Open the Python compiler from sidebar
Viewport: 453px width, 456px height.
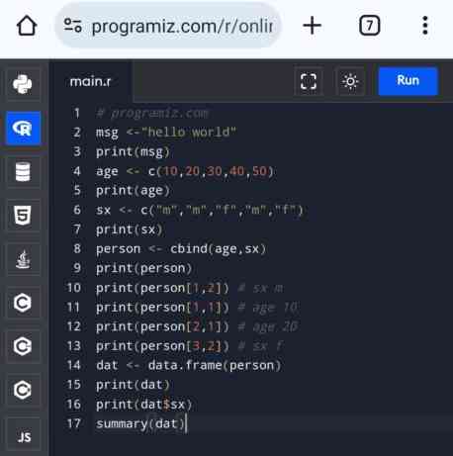(x=23, y=84)
